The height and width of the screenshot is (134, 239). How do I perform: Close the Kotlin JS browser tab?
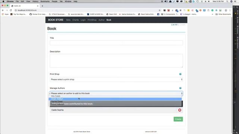tap(38, 6)
